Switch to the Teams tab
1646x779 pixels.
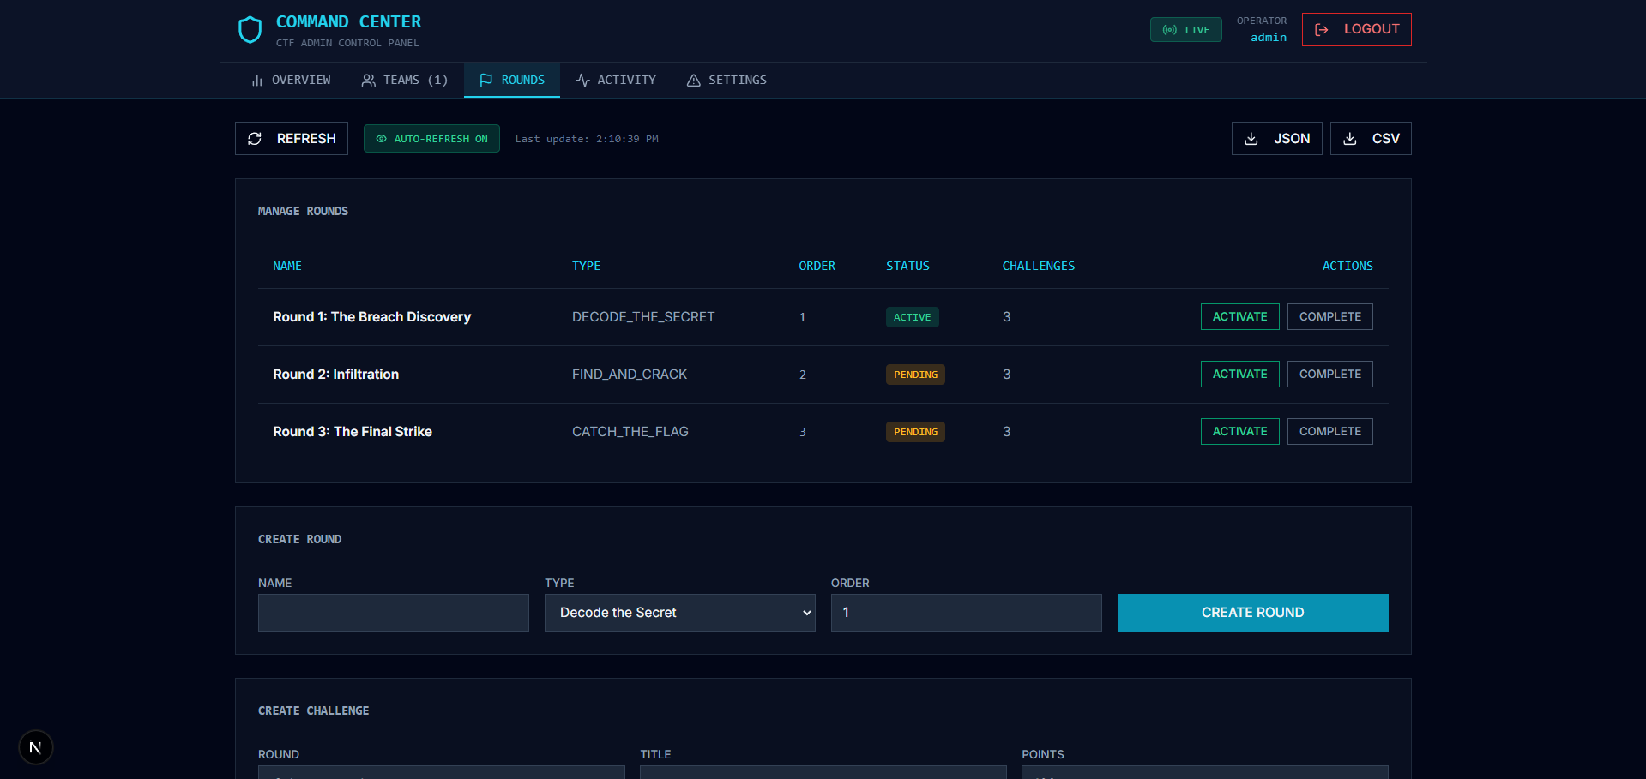404,80
